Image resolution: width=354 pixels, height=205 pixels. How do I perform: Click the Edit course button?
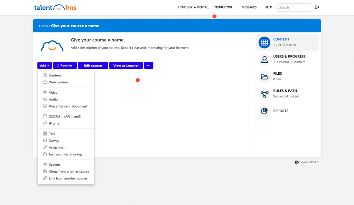point(93,65)
